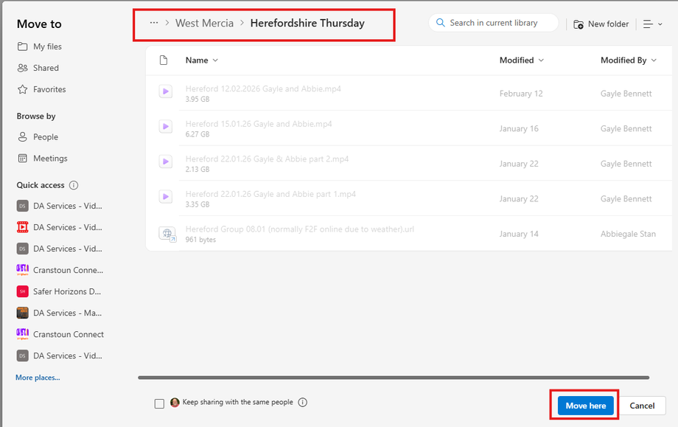Open Favorites in sidebar

click(x=41, y=89)
